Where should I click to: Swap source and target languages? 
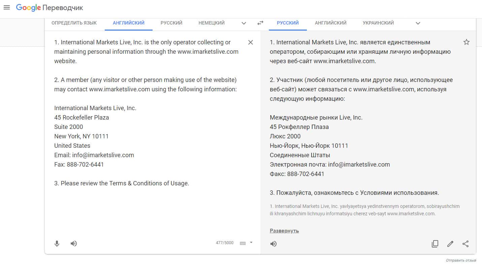tap(260, 23)
